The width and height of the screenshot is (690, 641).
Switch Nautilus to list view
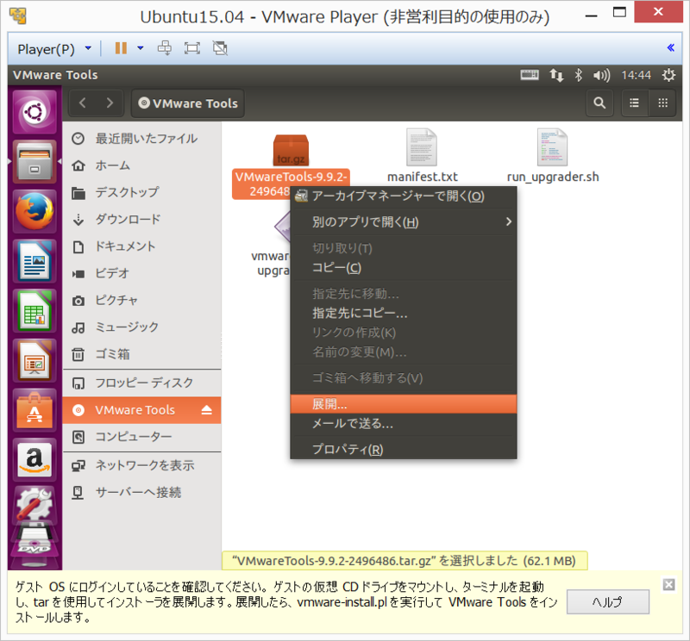tap(634, 103)
